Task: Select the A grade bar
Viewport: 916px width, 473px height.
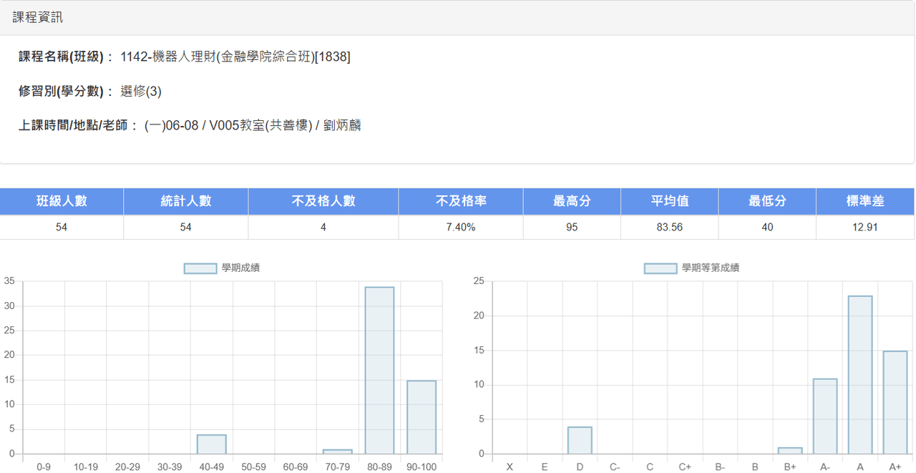Action: pos(860,375)
